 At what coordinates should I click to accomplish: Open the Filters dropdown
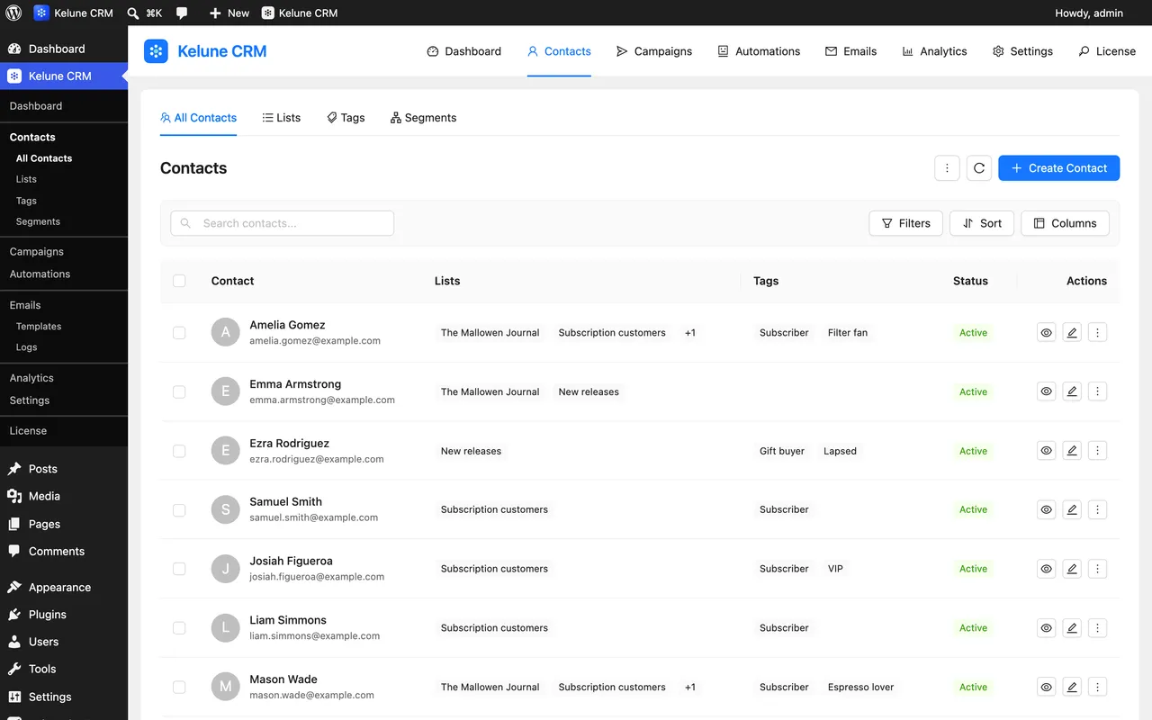[905, 223]
